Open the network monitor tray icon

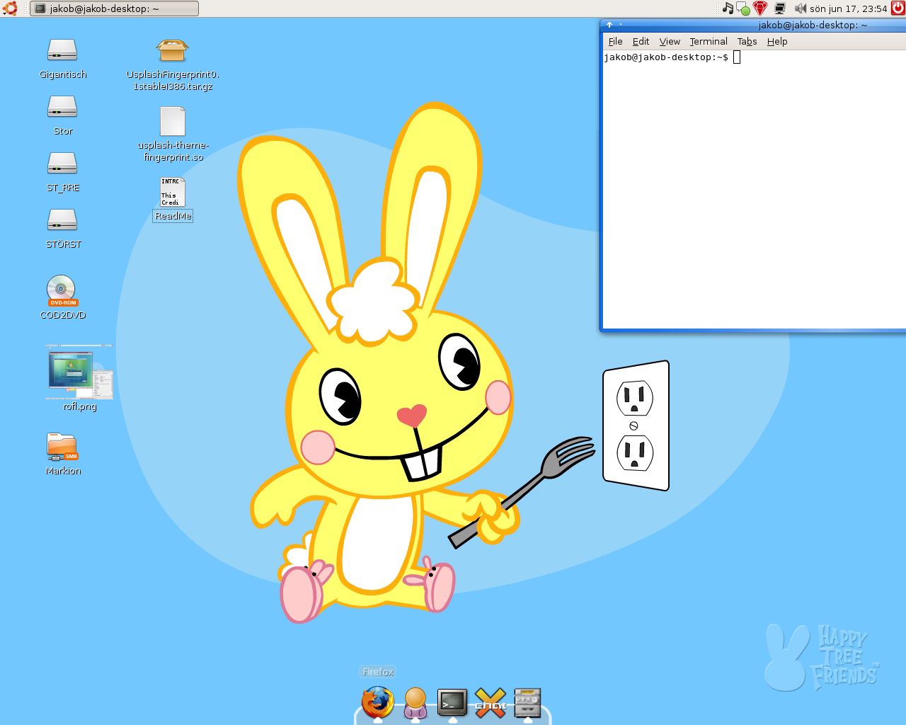(780, 8)
